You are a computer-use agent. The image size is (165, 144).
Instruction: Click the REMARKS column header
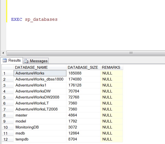(111, 67)
